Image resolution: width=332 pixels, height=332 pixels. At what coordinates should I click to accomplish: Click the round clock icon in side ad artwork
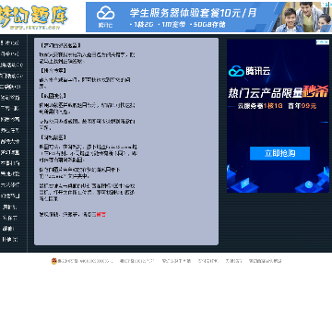click(x=309, y=184)
